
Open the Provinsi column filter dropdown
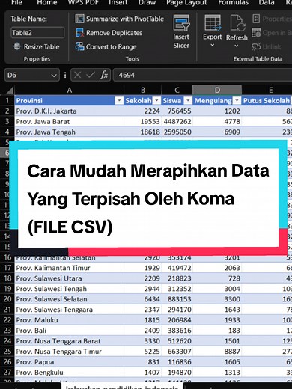click(x=119, y=100)
